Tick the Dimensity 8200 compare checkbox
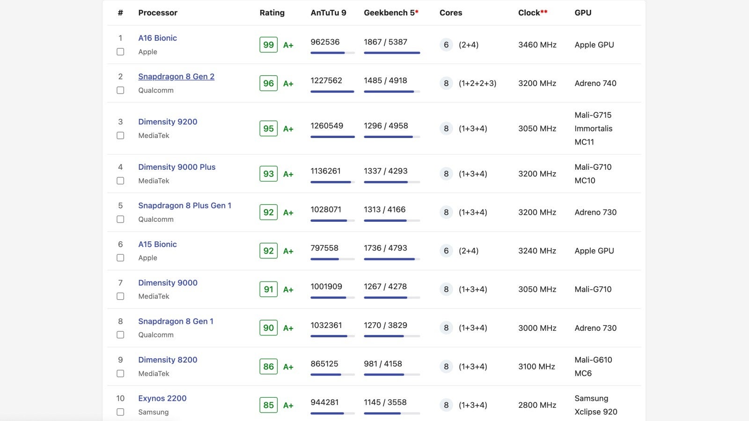749x421 pixels. click(120, 374)
